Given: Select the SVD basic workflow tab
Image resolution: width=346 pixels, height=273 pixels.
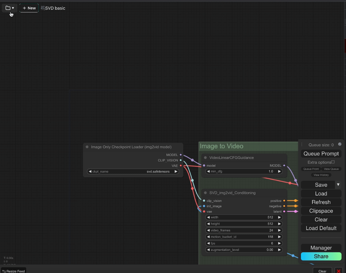Looking at the screenshot, I should point(53,8).
